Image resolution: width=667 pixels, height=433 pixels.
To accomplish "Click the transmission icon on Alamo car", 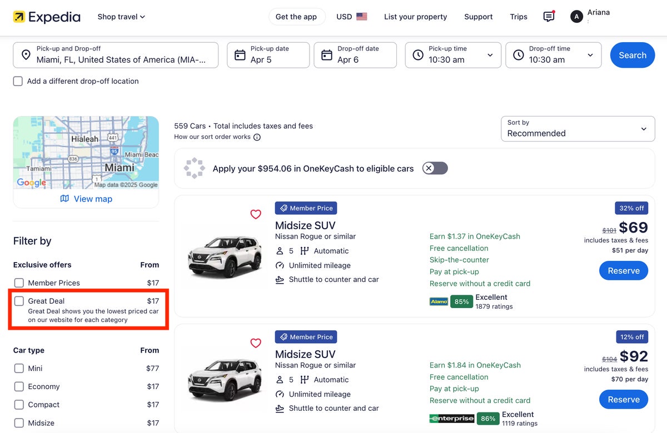I will click(304, 251).
